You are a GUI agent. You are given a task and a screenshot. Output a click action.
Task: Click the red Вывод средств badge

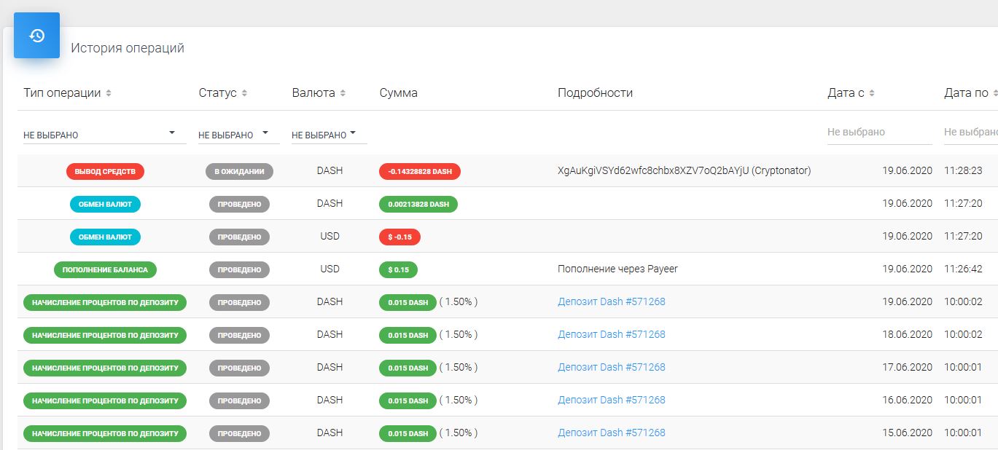click(x=105, y=172)
